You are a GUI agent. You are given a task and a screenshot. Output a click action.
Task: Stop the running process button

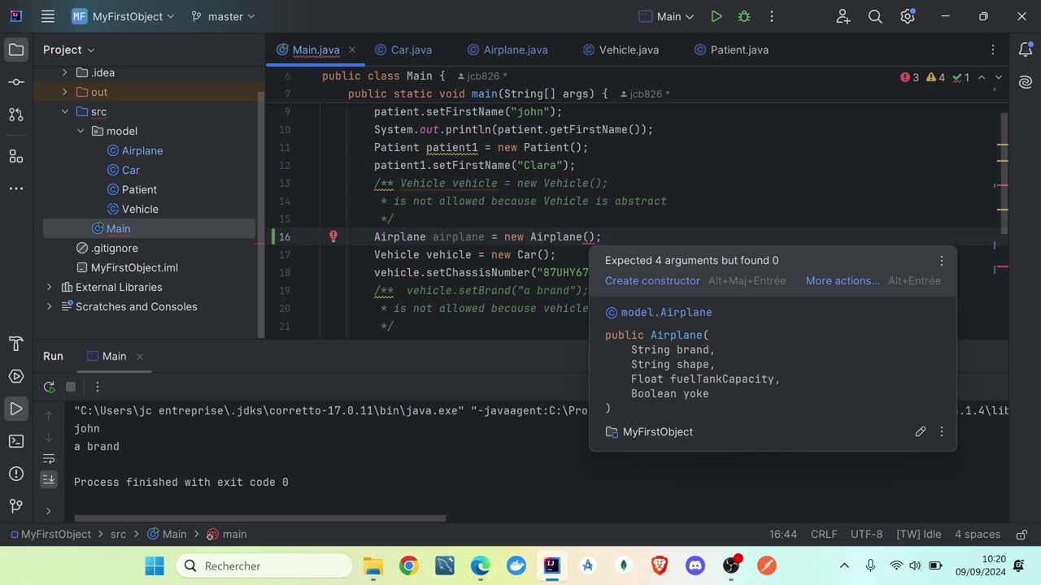click(71, 387)
